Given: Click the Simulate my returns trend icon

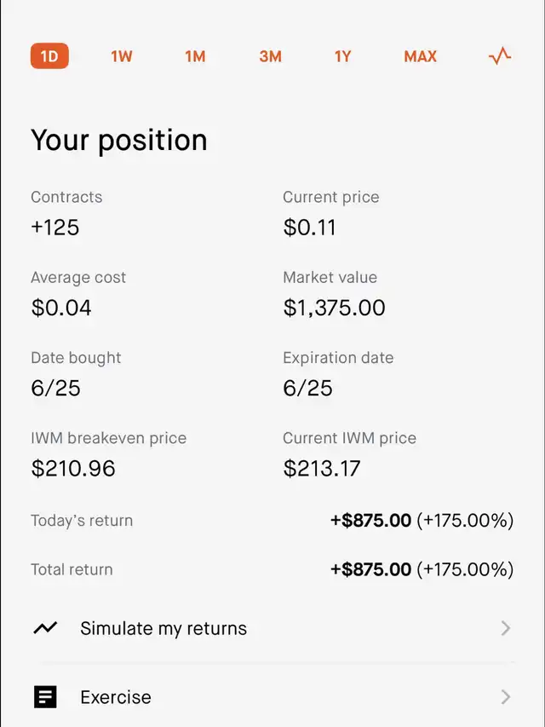Looking at the screenshot, I should click(x=45, y=628).
